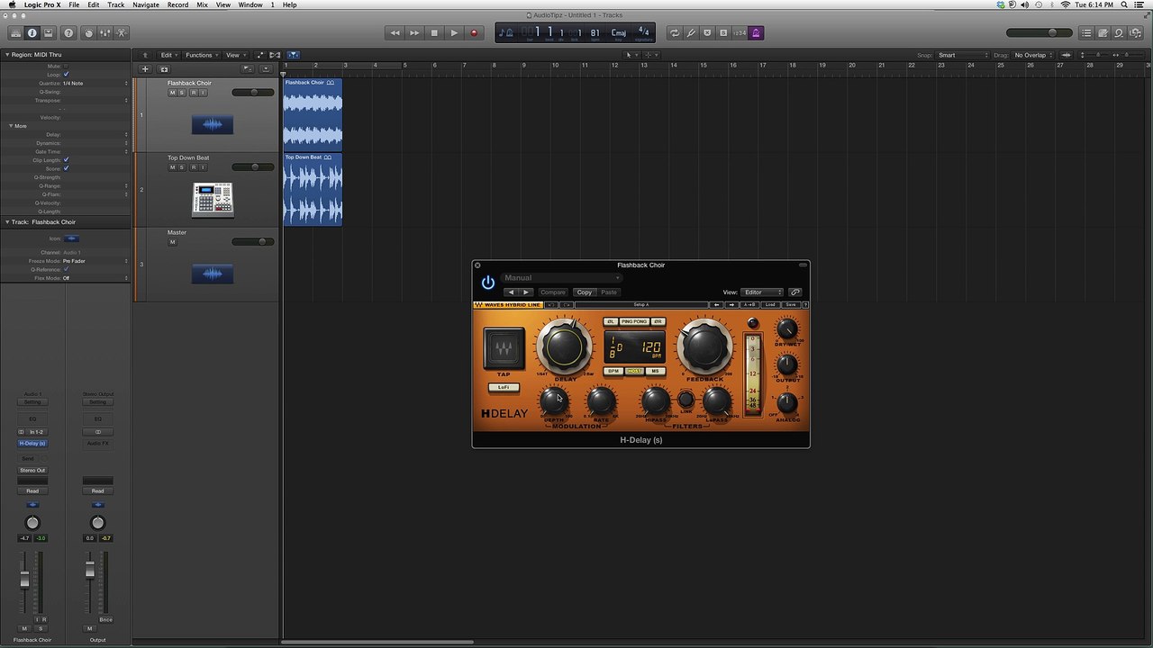The image size is (1153, 648).
Task: Open the Mixer faders icon
Action: (104, 33)
